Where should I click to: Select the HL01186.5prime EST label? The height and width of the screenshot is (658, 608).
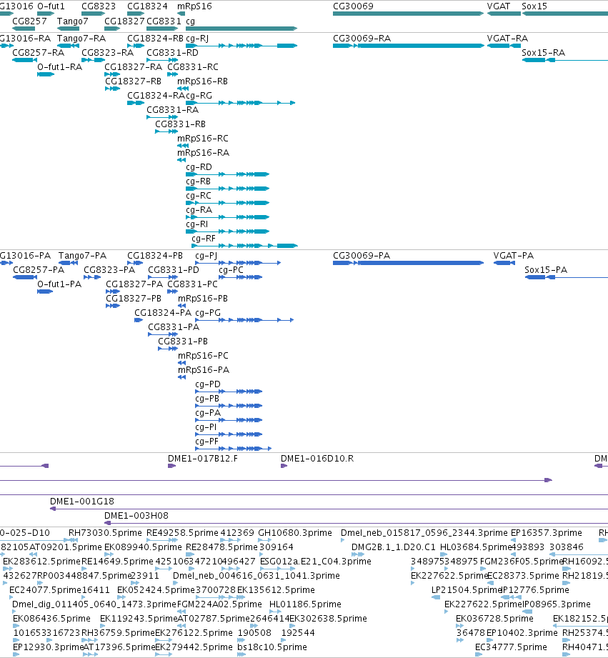pos(305,604)
